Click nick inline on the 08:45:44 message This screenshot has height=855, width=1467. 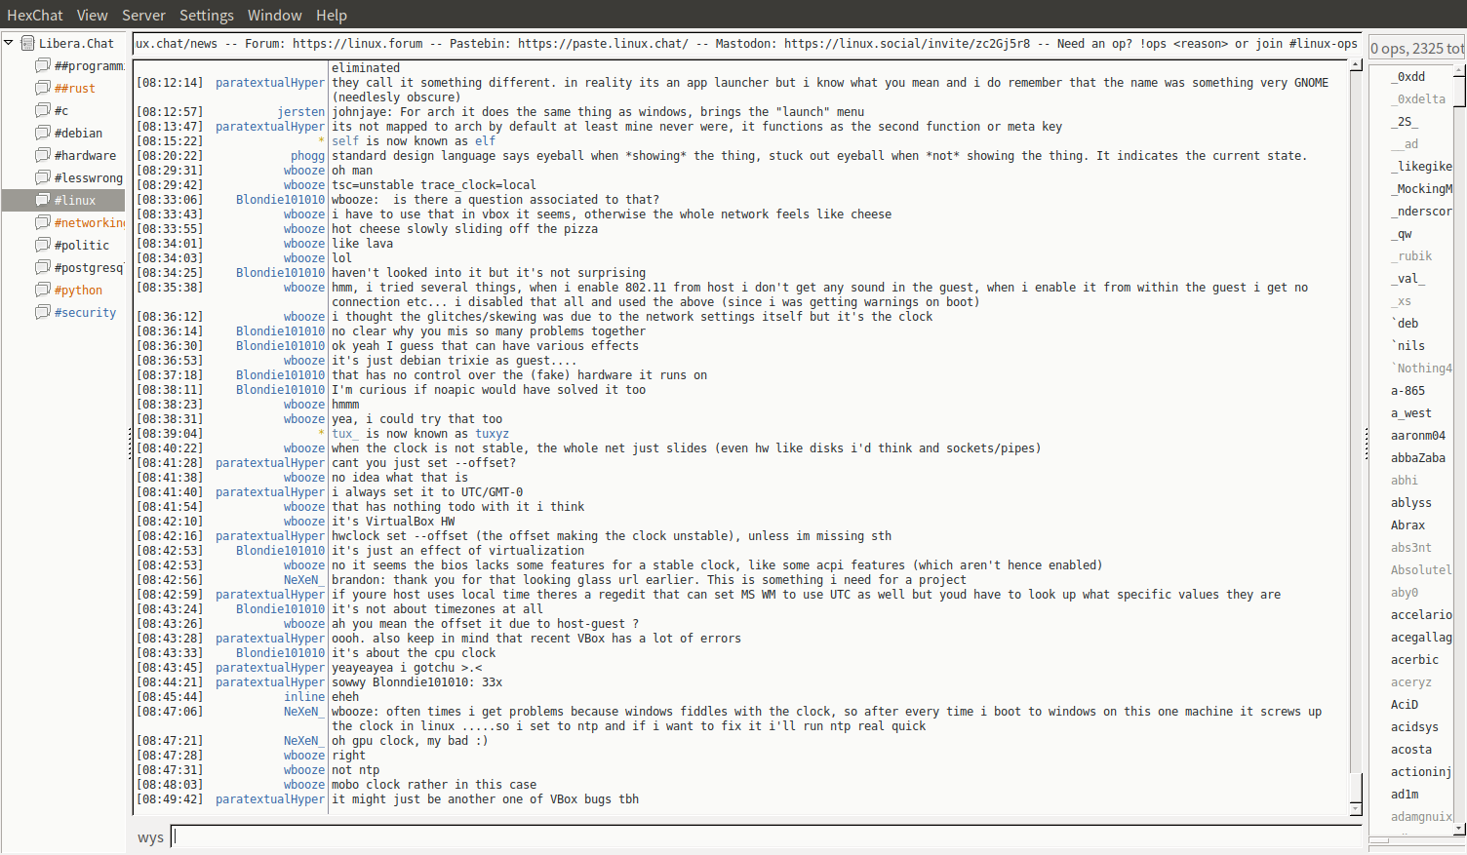coord(304,697)
